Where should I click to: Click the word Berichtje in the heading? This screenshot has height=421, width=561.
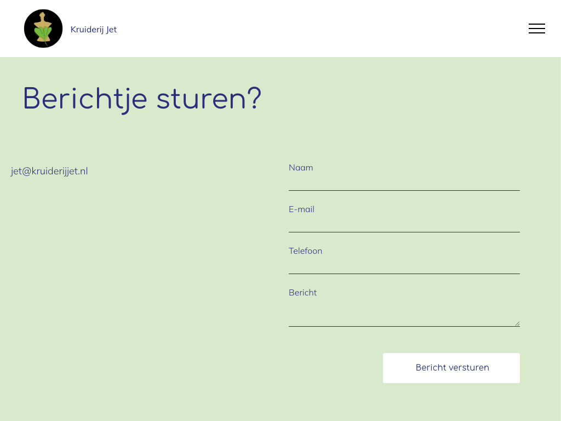tap(85, 99)
